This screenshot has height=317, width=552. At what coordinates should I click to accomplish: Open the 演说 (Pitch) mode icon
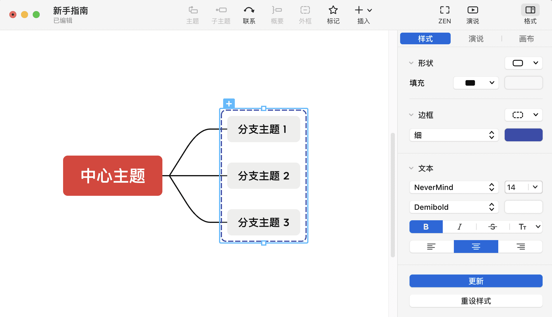[x=472, y=15]
